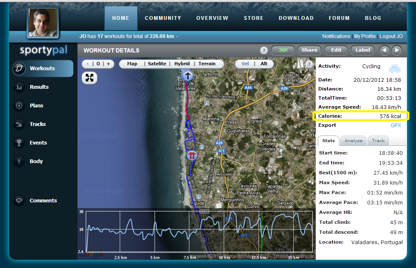Click the 03:15 min/km average pace value

(x=385, y=202)
